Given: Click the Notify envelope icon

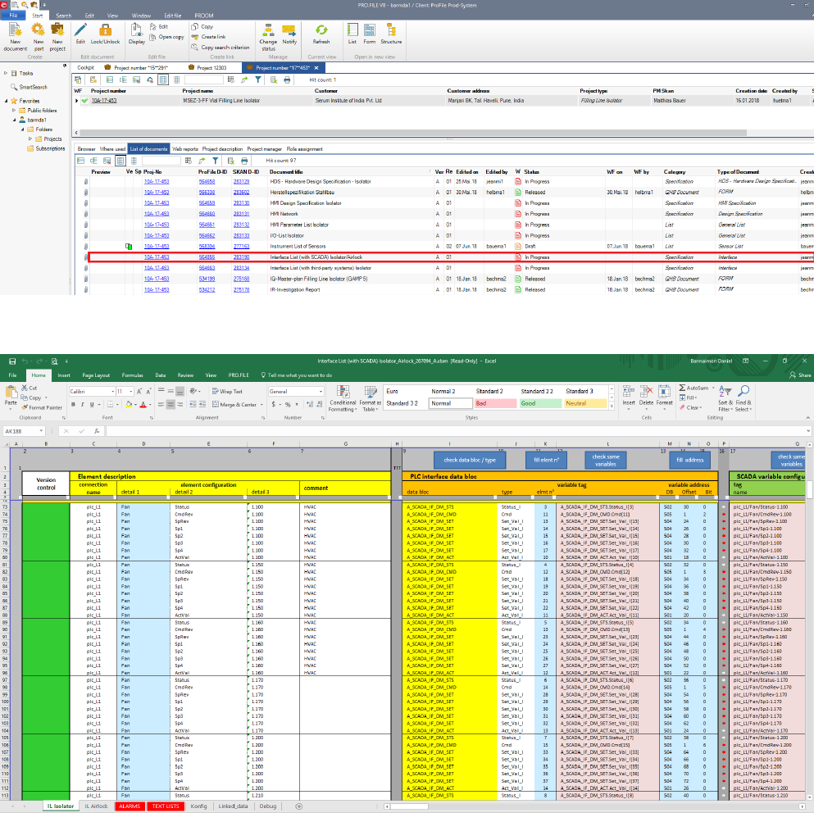Looking at the screenshot, I should click(x=289, y=30).
